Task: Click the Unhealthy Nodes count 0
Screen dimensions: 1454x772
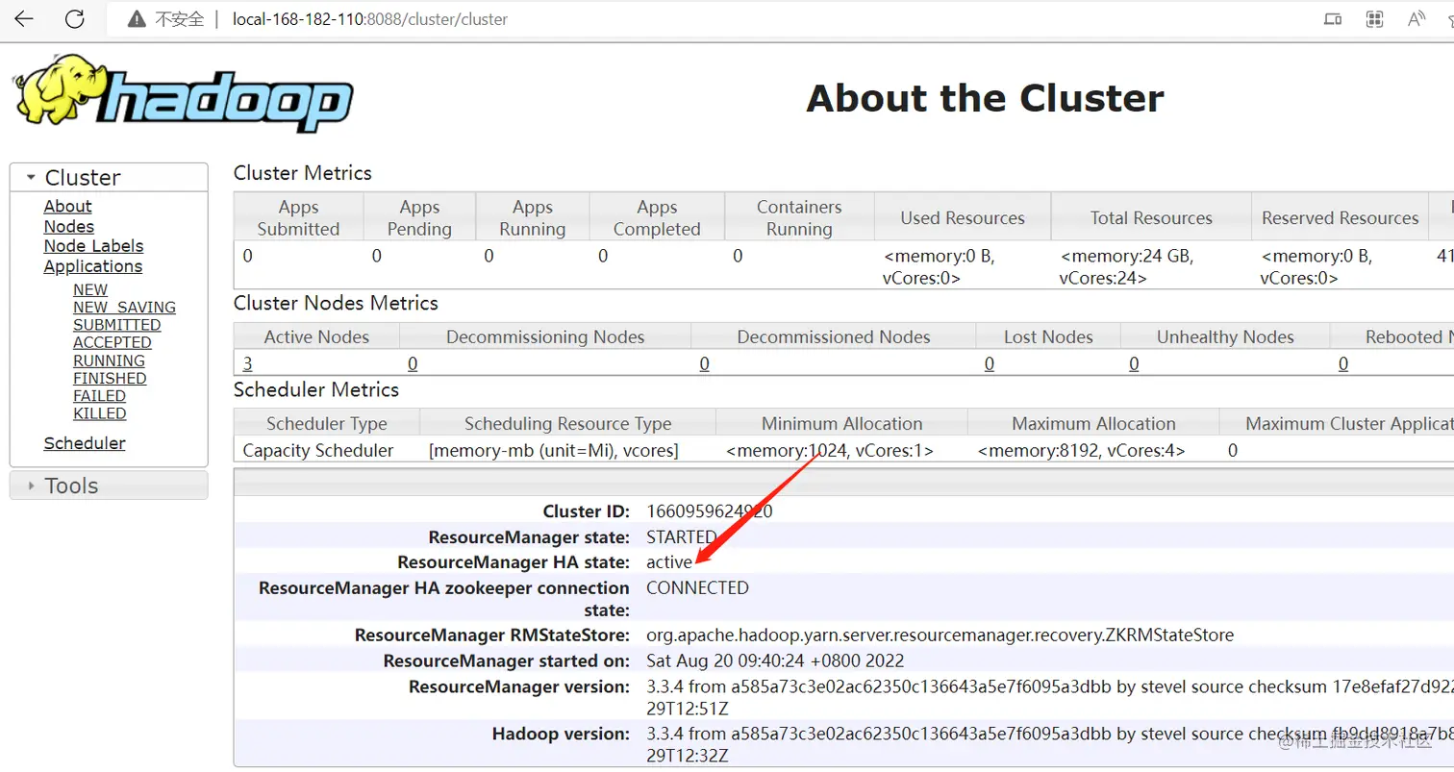Action: point(1134,364)
